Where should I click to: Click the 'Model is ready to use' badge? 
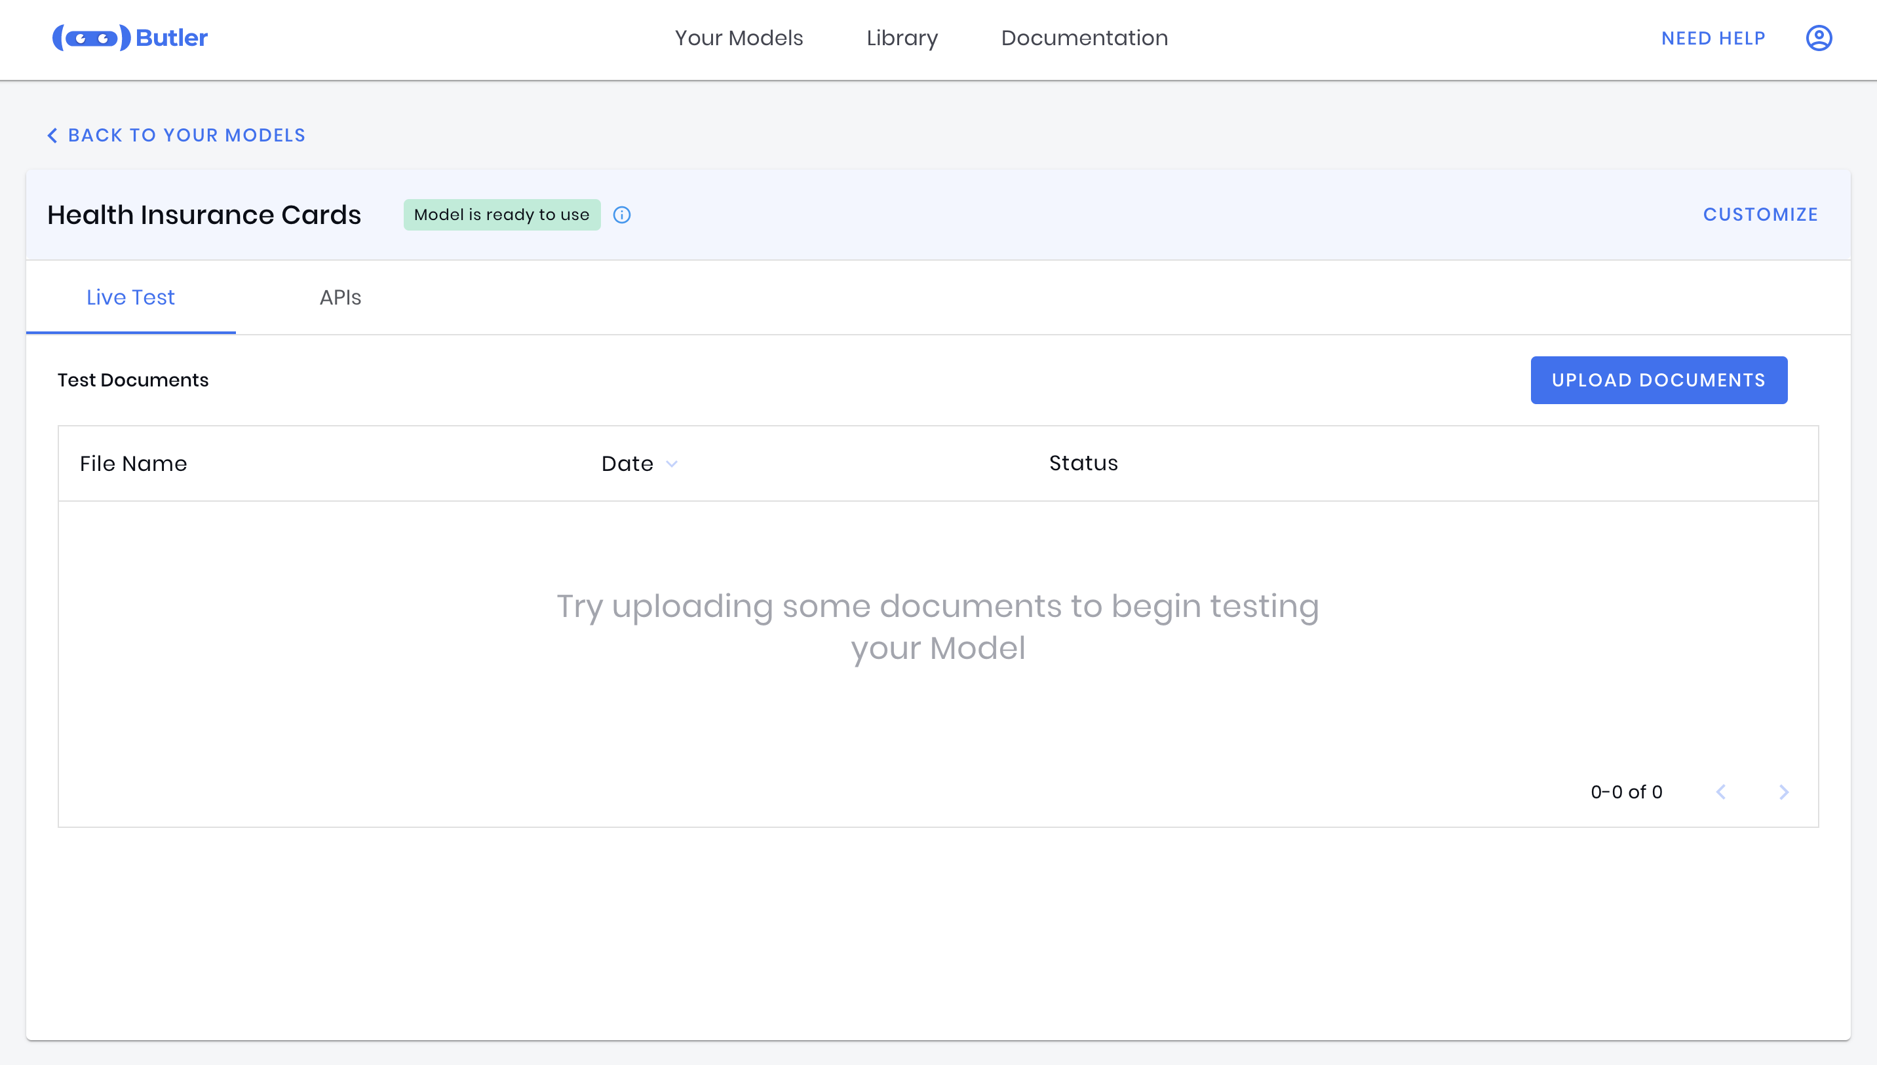click(502, 215)
